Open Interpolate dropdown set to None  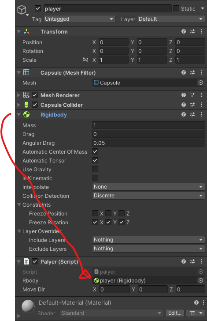(148, 187)
